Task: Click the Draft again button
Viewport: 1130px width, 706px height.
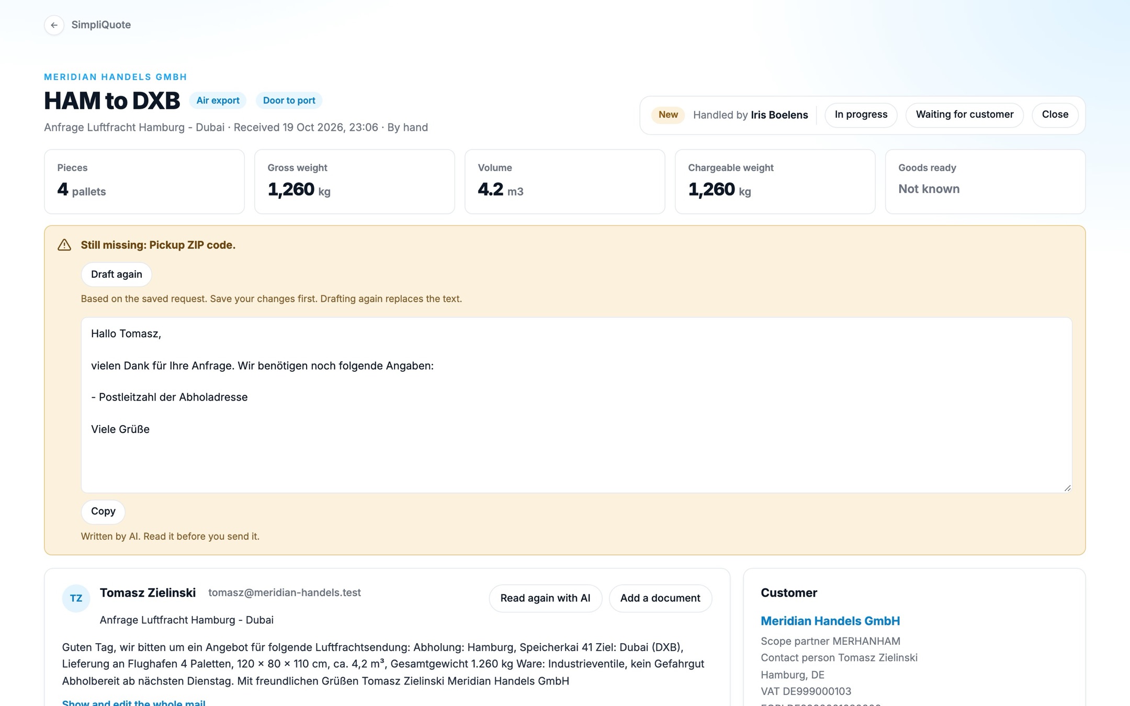Action: 116,275
